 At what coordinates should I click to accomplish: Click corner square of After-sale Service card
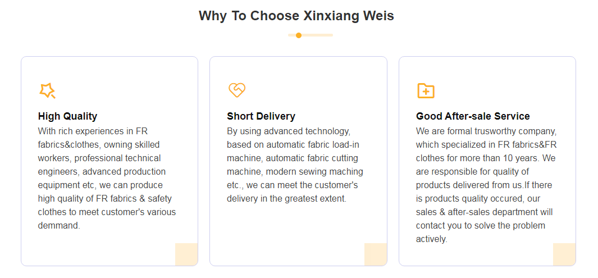tap(564, 254)
